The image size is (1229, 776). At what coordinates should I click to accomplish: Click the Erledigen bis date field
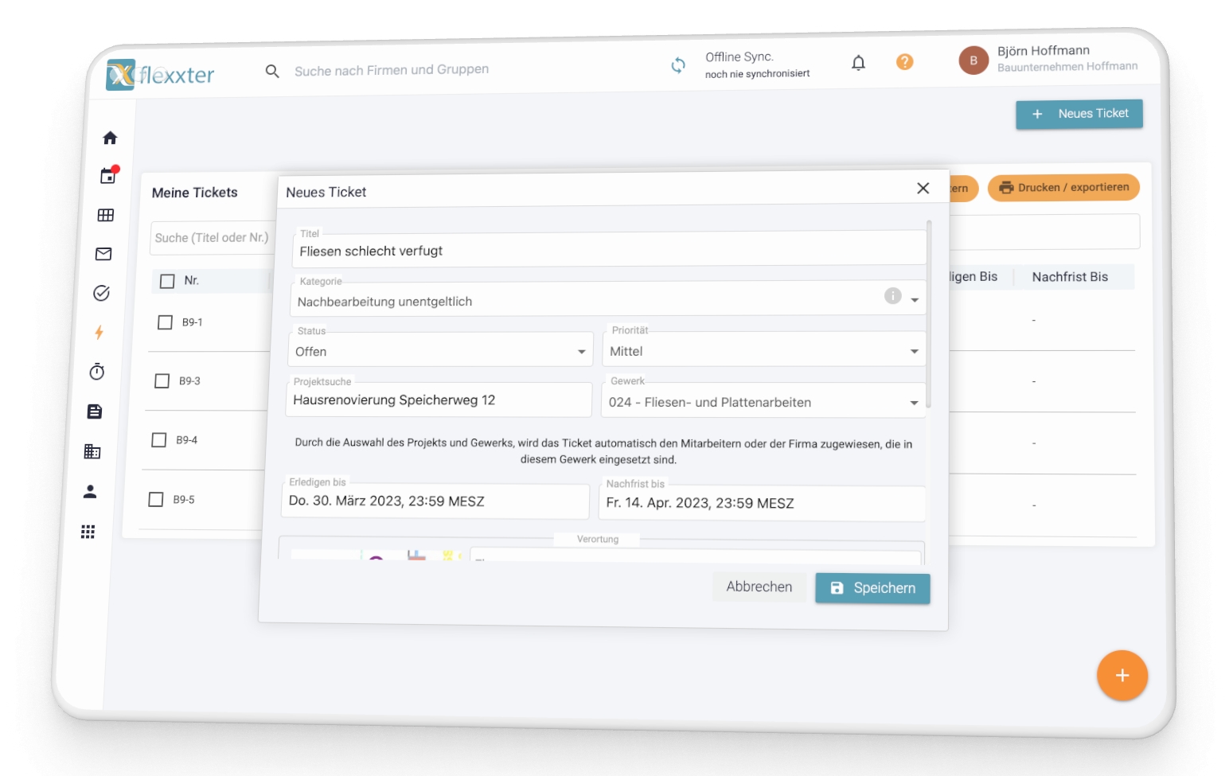pos(435,501)
